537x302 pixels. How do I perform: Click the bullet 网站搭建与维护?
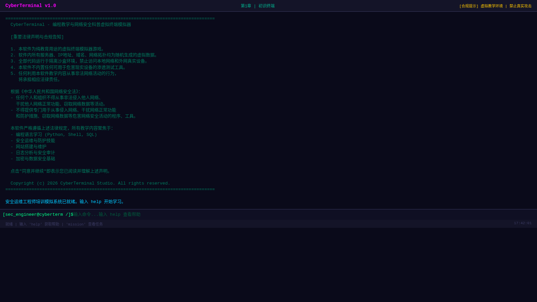click(29, 147)
